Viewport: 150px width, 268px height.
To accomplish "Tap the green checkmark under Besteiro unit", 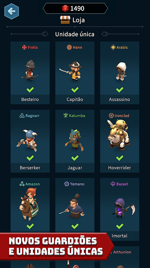I will (30, 89).
